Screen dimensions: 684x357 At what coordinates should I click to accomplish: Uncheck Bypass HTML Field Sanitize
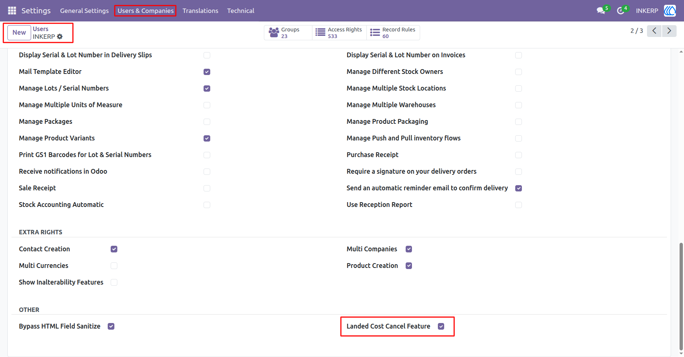tap(111, 326)
